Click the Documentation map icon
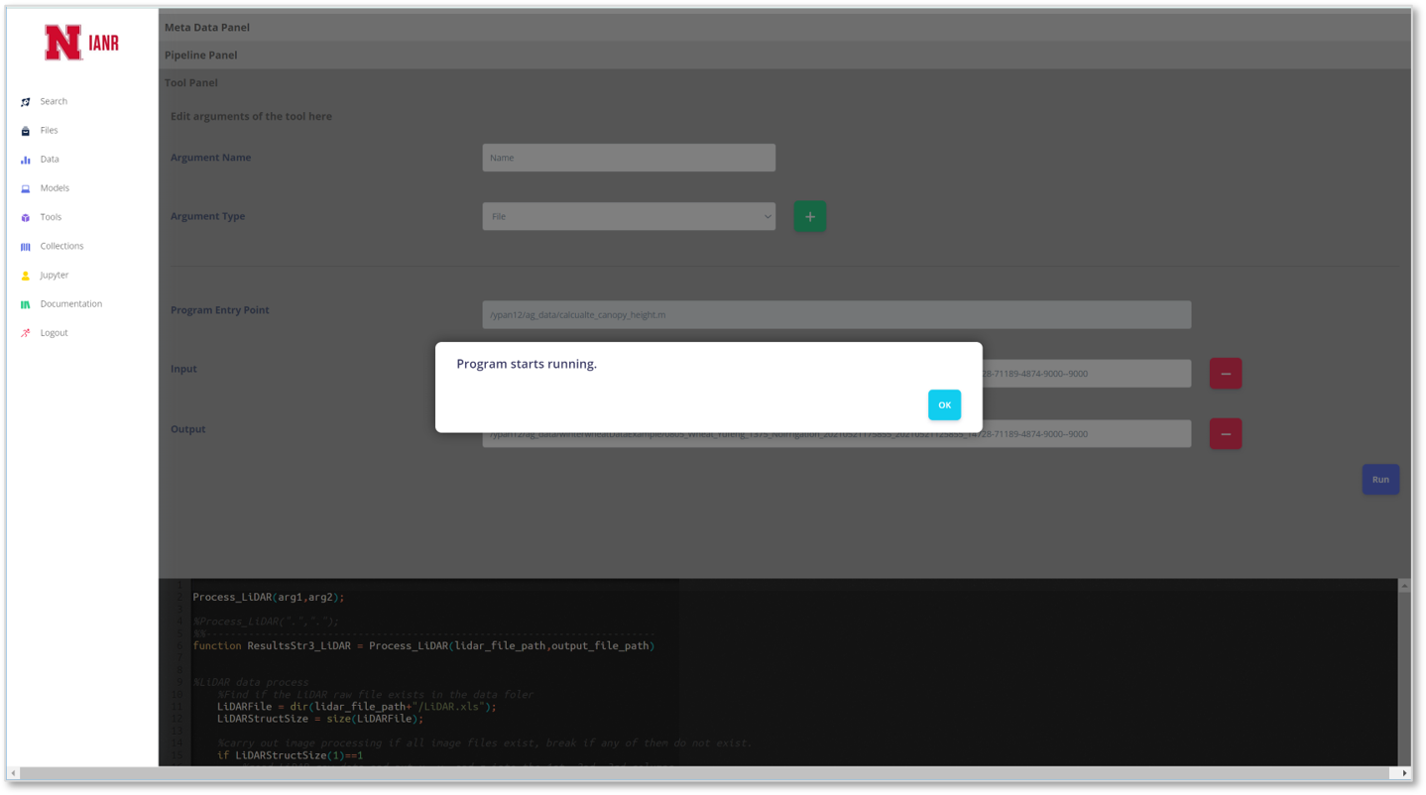The width and height of the screenshot is (1426, 795). click(x=26, y=304)
